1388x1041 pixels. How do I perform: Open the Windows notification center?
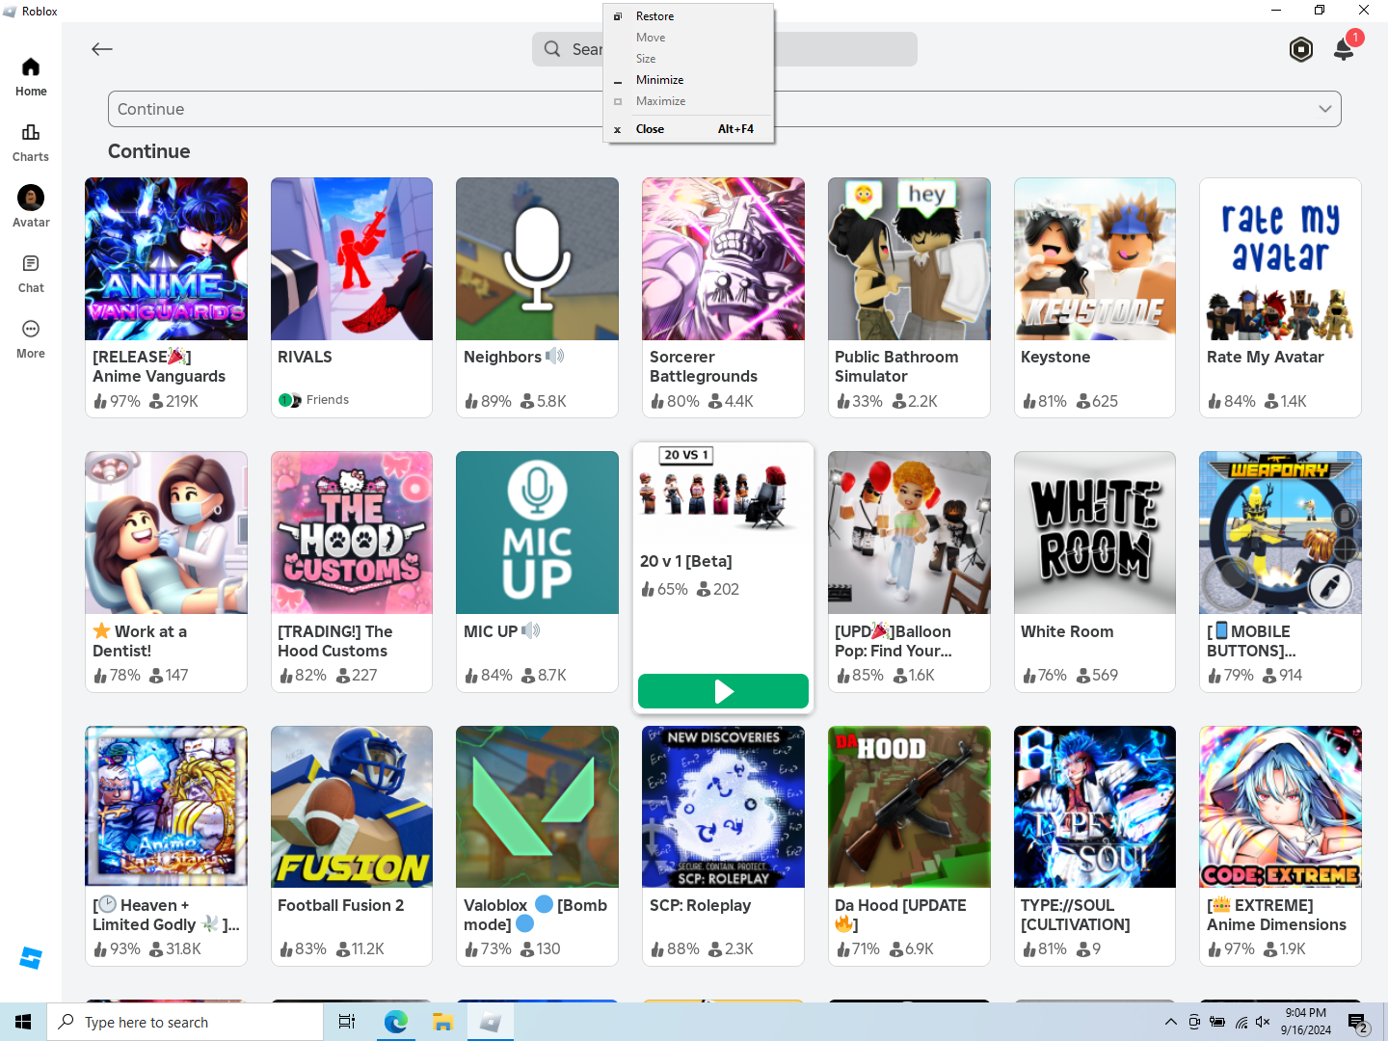point(1358,1023)
